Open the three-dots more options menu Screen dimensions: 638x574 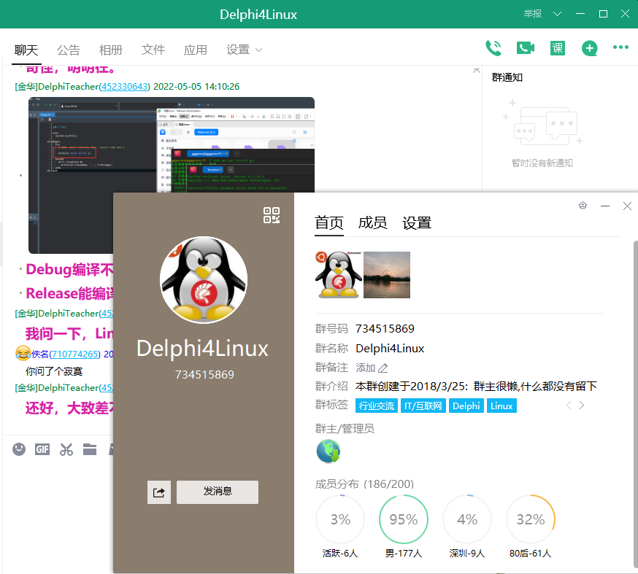coord(620,47)
